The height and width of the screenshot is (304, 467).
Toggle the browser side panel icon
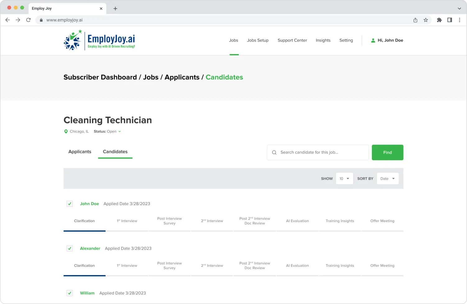pyautogui.click(x=450, y=20)
